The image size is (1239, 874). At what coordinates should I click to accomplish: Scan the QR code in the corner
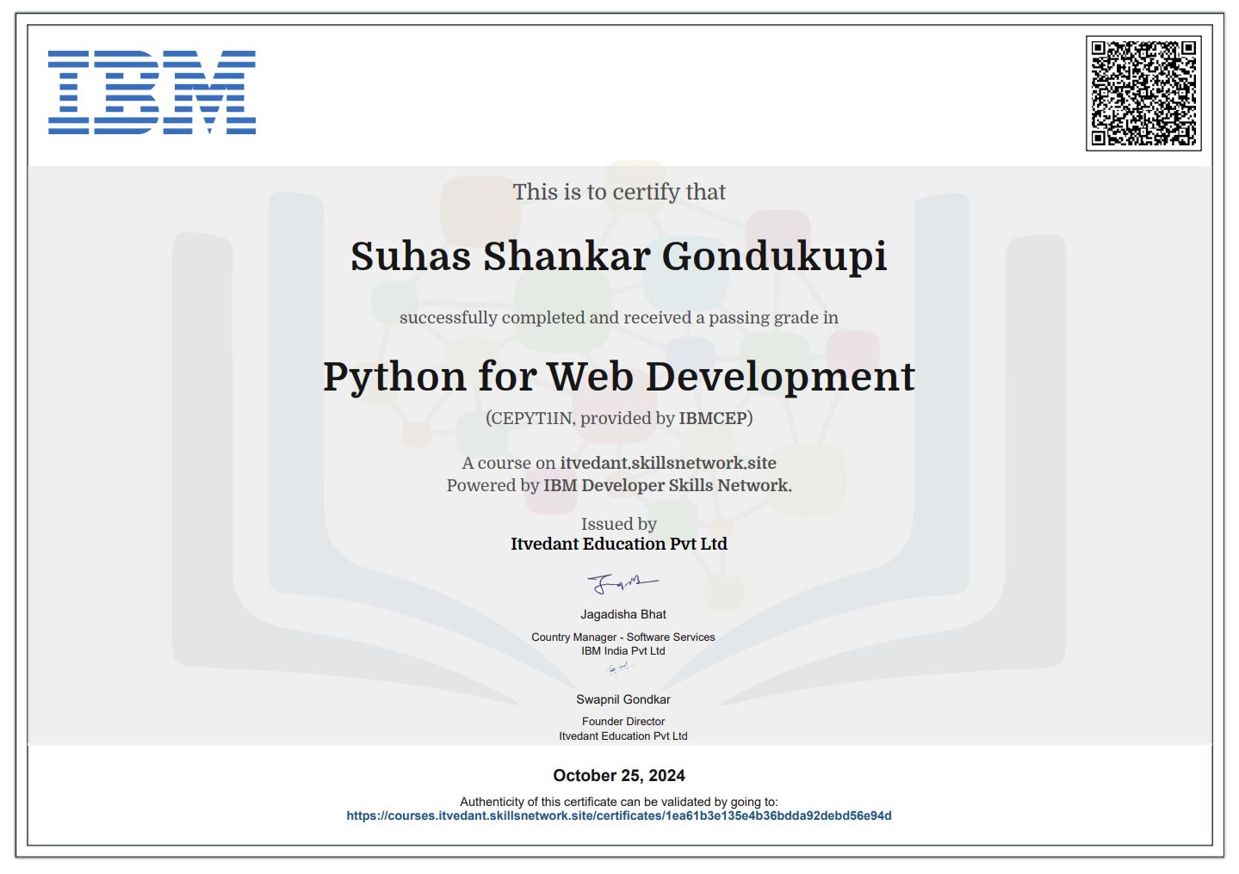1143,95
